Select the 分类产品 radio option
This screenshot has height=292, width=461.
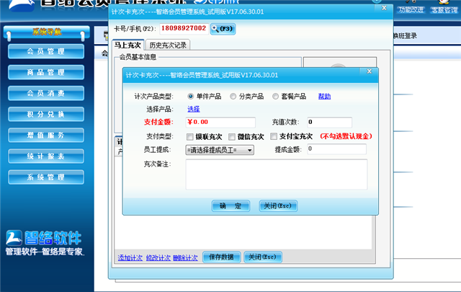pos(233,97)
